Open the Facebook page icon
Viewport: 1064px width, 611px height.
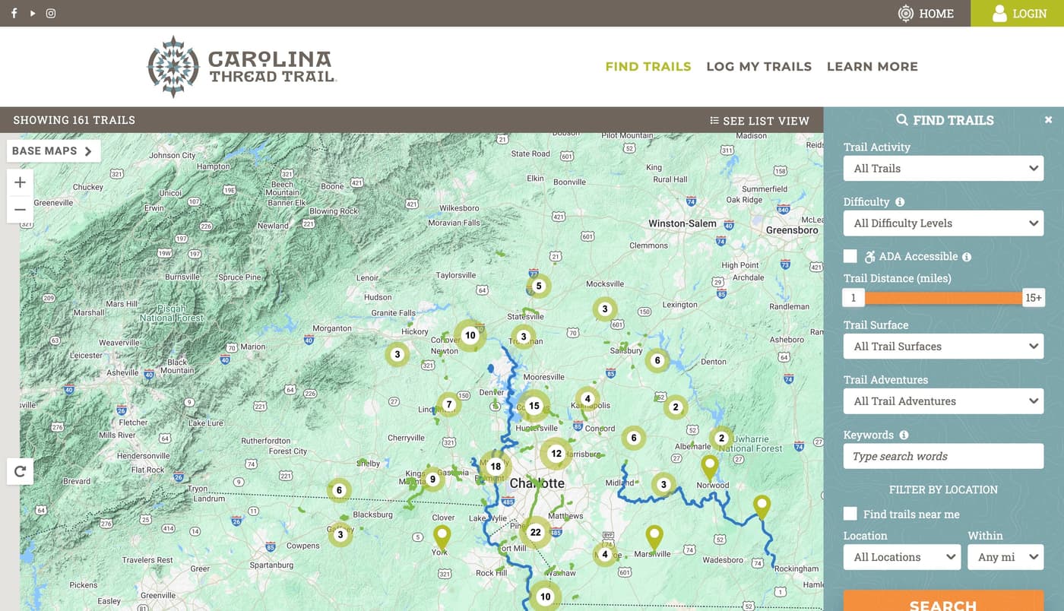pos(13,13)
